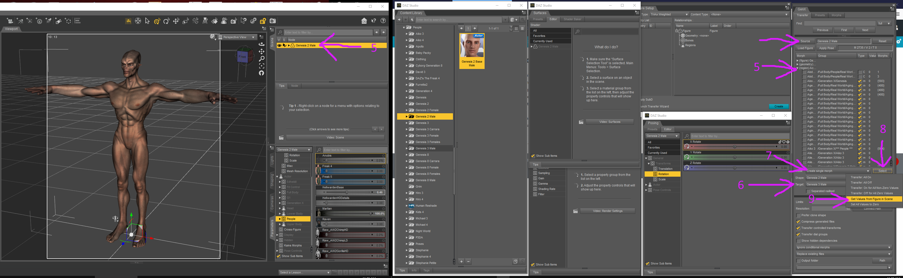The height and width of the screenshot is (278, 903).
Task: Click the Create New Camera icon
Action: point(10,21)
